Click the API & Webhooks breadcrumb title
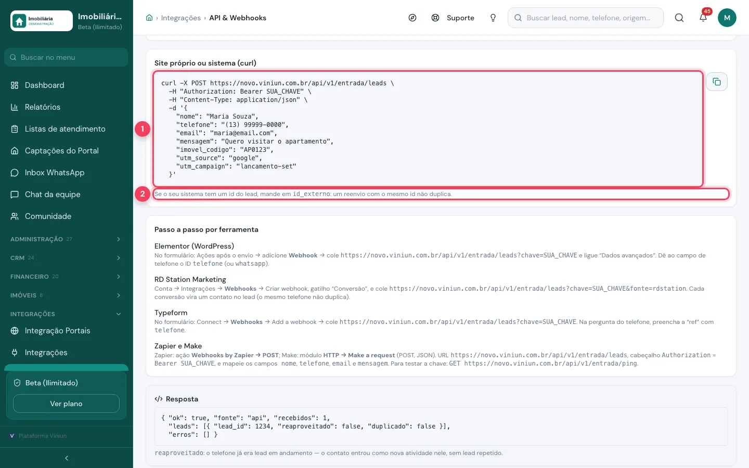This screenshot has width=749, height=468. [x=238, y=18]
